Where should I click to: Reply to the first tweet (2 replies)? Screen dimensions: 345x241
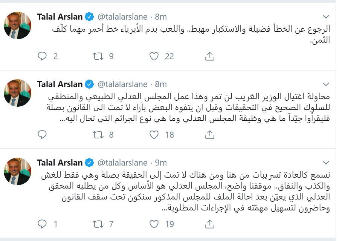click(x=43, y=57)
